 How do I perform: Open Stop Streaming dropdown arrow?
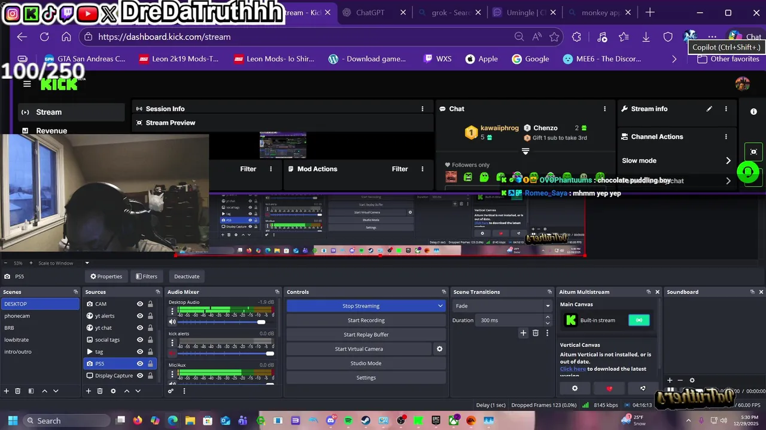click(440, 306)
